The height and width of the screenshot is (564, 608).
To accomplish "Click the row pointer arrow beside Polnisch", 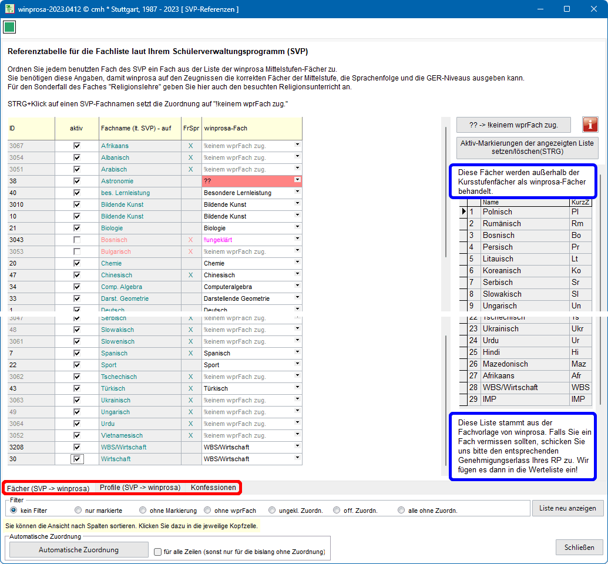I will point(463,211).
